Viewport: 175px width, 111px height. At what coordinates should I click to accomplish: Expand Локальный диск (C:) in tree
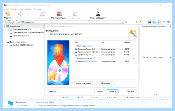coord(8,29)
